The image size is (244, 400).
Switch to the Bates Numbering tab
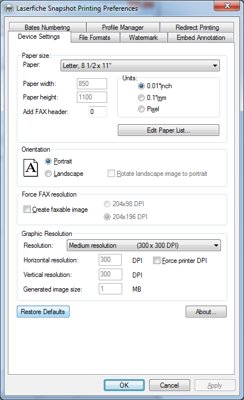coord(47,27)
